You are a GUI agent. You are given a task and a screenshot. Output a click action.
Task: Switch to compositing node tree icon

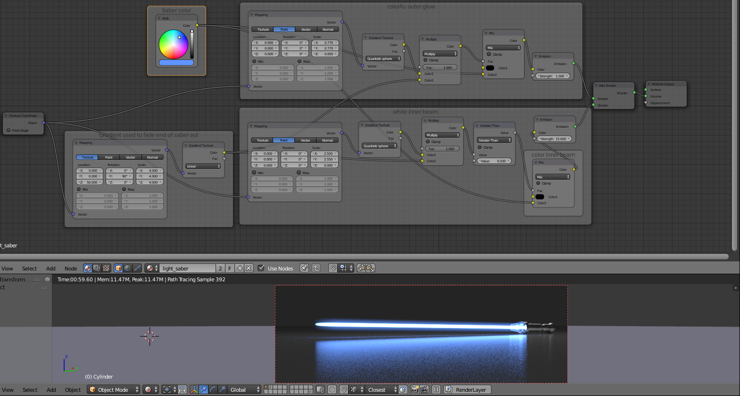coord(97,268)
